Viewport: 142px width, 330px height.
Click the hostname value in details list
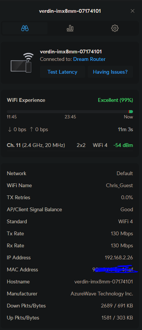(x=104, y=282)
